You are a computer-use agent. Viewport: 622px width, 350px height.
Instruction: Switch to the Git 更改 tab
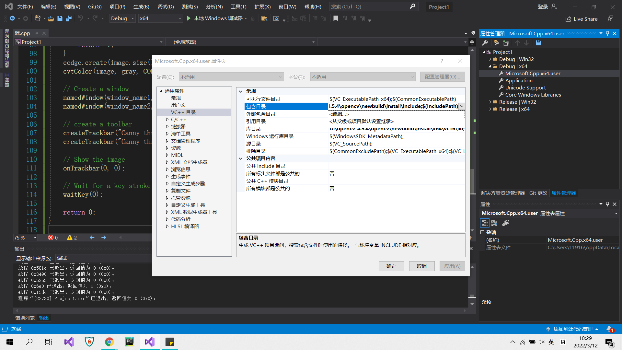(538, 193)
